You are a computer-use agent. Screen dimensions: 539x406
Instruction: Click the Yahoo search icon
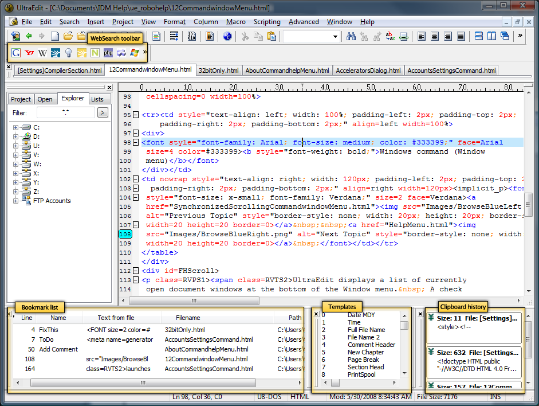[29, 53]
